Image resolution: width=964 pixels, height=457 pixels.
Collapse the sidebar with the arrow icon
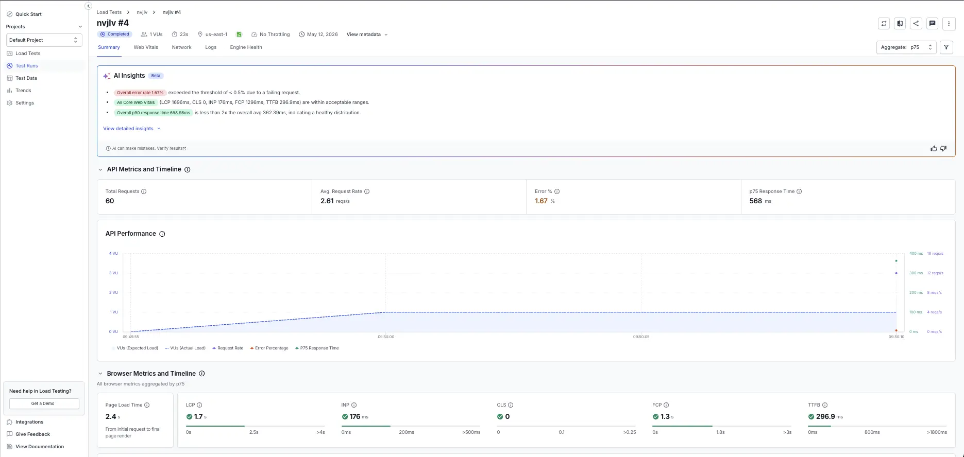click(x=88, y=6)
